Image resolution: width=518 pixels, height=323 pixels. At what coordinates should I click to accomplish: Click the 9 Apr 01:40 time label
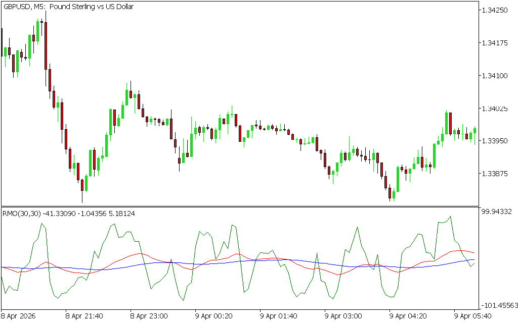pos(278,316)
